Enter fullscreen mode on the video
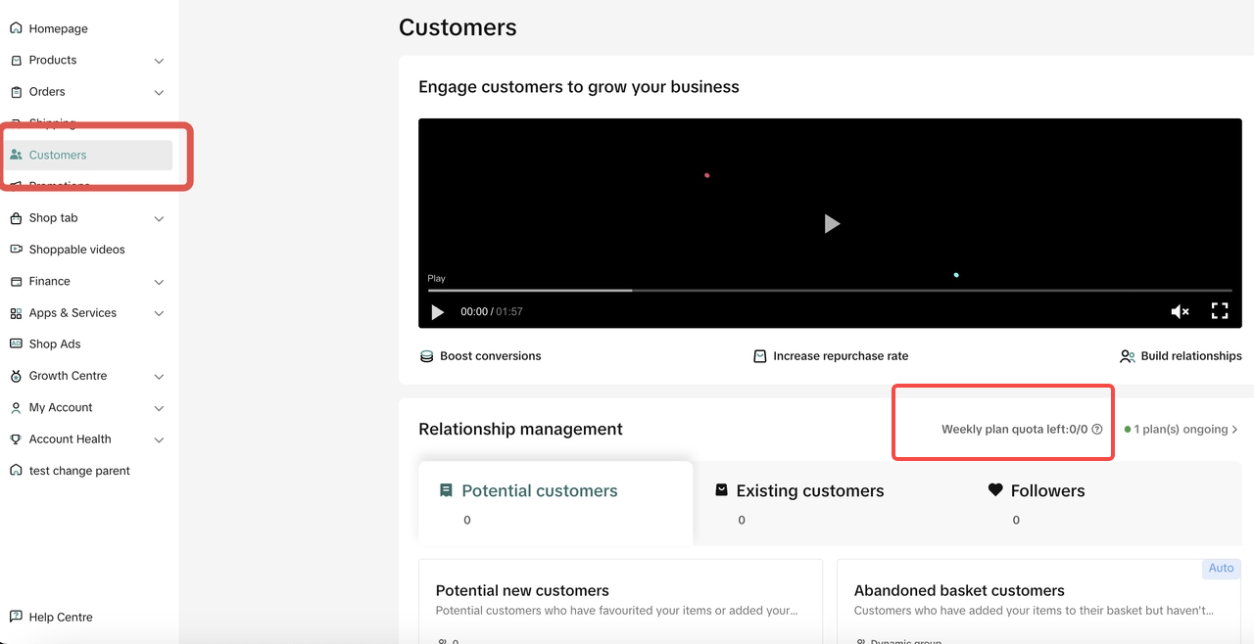Viewport: 1254px width, 644px height. click(x=1220, y=311)
